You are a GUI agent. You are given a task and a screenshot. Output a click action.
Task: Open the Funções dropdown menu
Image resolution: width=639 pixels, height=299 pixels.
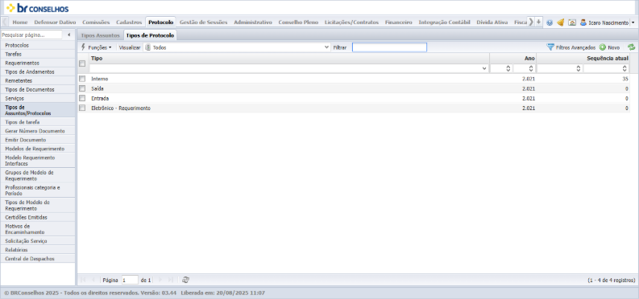pos(97,47)
